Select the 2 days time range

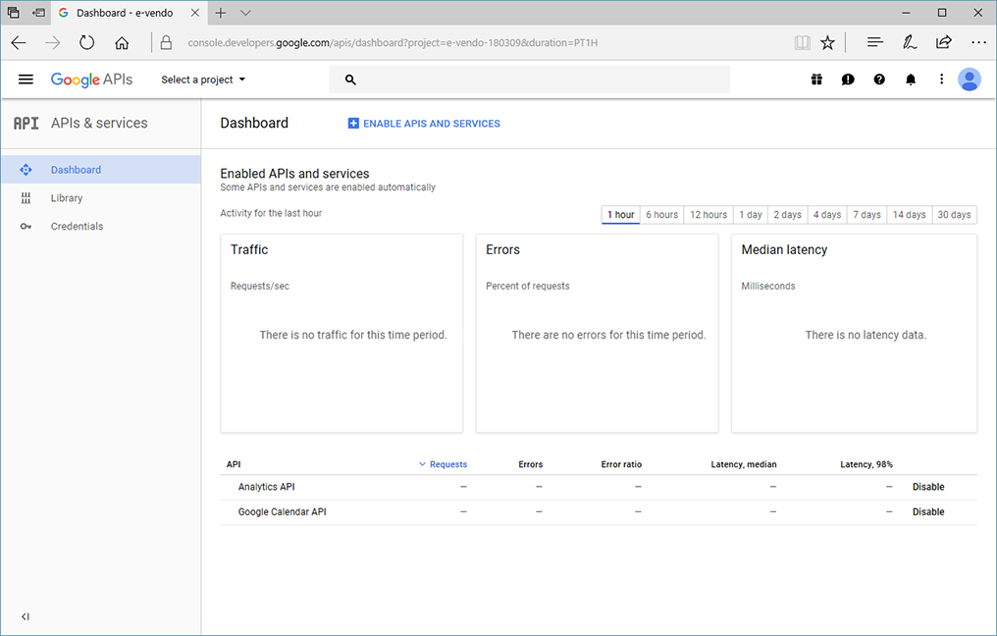(787, 215)
